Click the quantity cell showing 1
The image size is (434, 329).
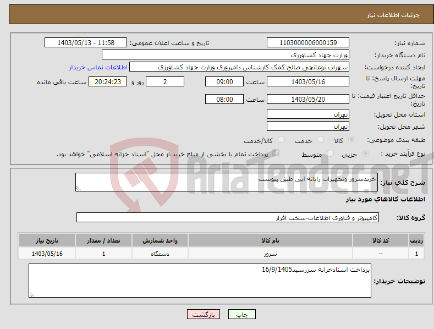pyautogui.click(x=103, y=254)
